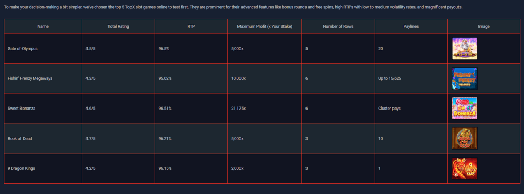Click the Book of Dead name text

[20, 139]
